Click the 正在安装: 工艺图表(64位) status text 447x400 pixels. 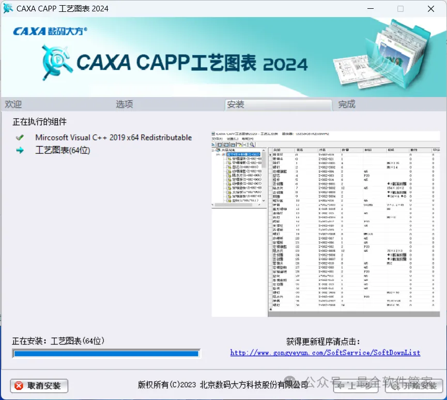(x=58, y=341)
